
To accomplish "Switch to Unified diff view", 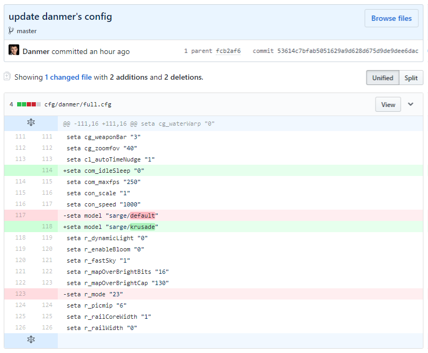I will pyautogui.click(x=383, y=78).
